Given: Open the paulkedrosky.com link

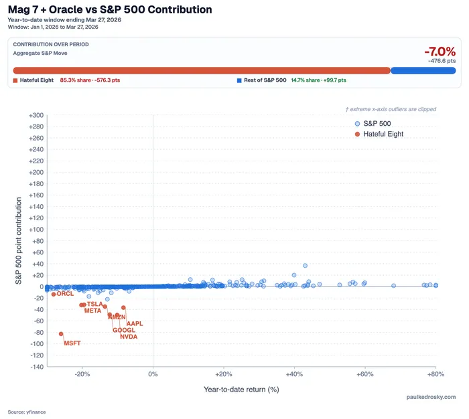Looking at the screenshot, I should pos(431,397).
